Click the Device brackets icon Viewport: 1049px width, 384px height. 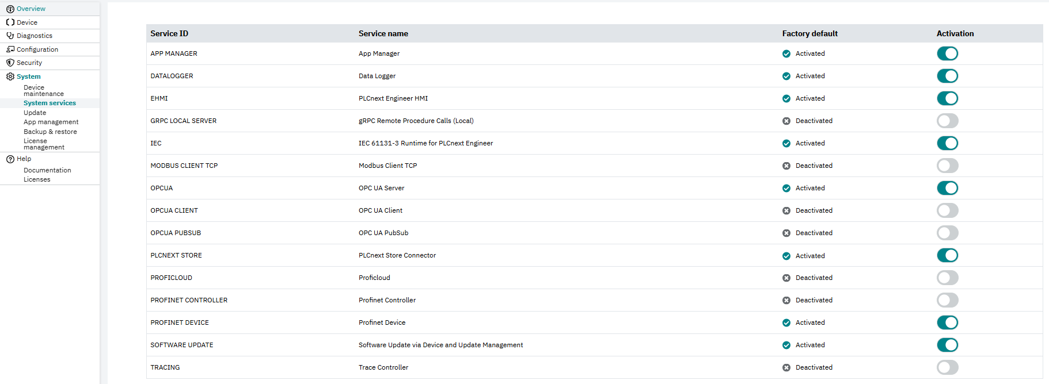point(10,22)
